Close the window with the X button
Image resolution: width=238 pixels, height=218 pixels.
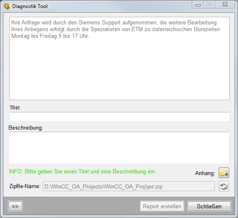click(225, 5)
